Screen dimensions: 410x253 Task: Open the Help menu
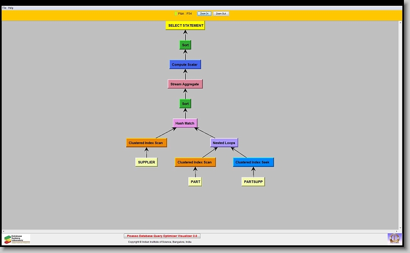(x=11, y=8)
